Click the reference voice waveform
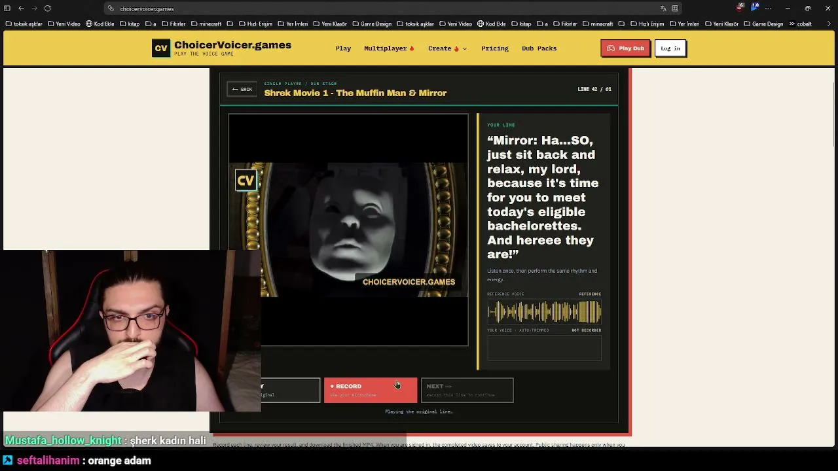The image size is (838, 471). click(544, 312)
